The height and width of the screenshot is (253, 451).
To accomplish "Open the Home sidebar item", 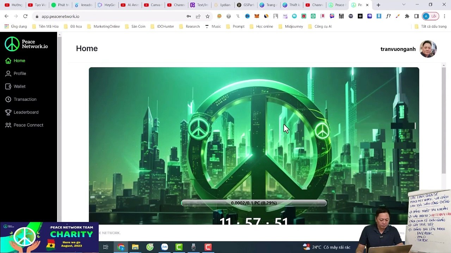I will tap(16, 61).
